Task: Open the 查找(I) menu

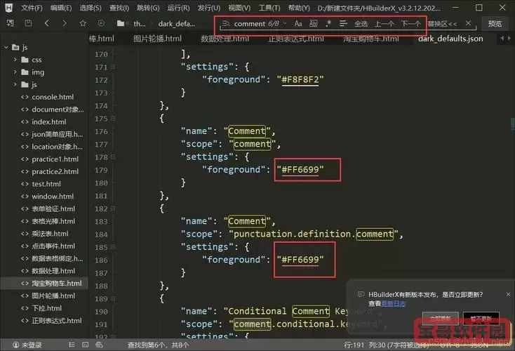Action: [119, 8]
